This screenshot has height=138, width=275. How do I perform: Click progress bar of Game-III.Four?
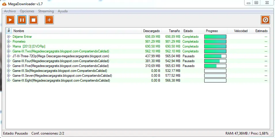pyautogui.click(x=215, y=61)
